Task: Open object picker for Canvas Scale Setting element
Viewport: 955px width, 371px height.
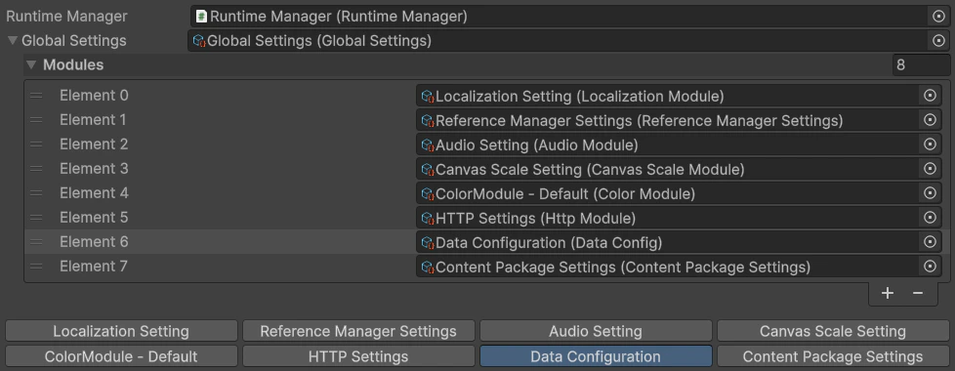Action: (x=930, y=169)
